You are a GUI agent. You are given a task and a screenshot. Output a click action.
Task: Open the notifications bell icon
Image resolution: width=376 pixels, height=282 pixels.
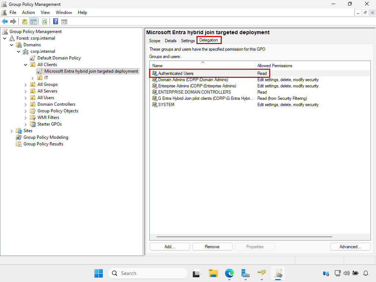[x=366, y=273]
